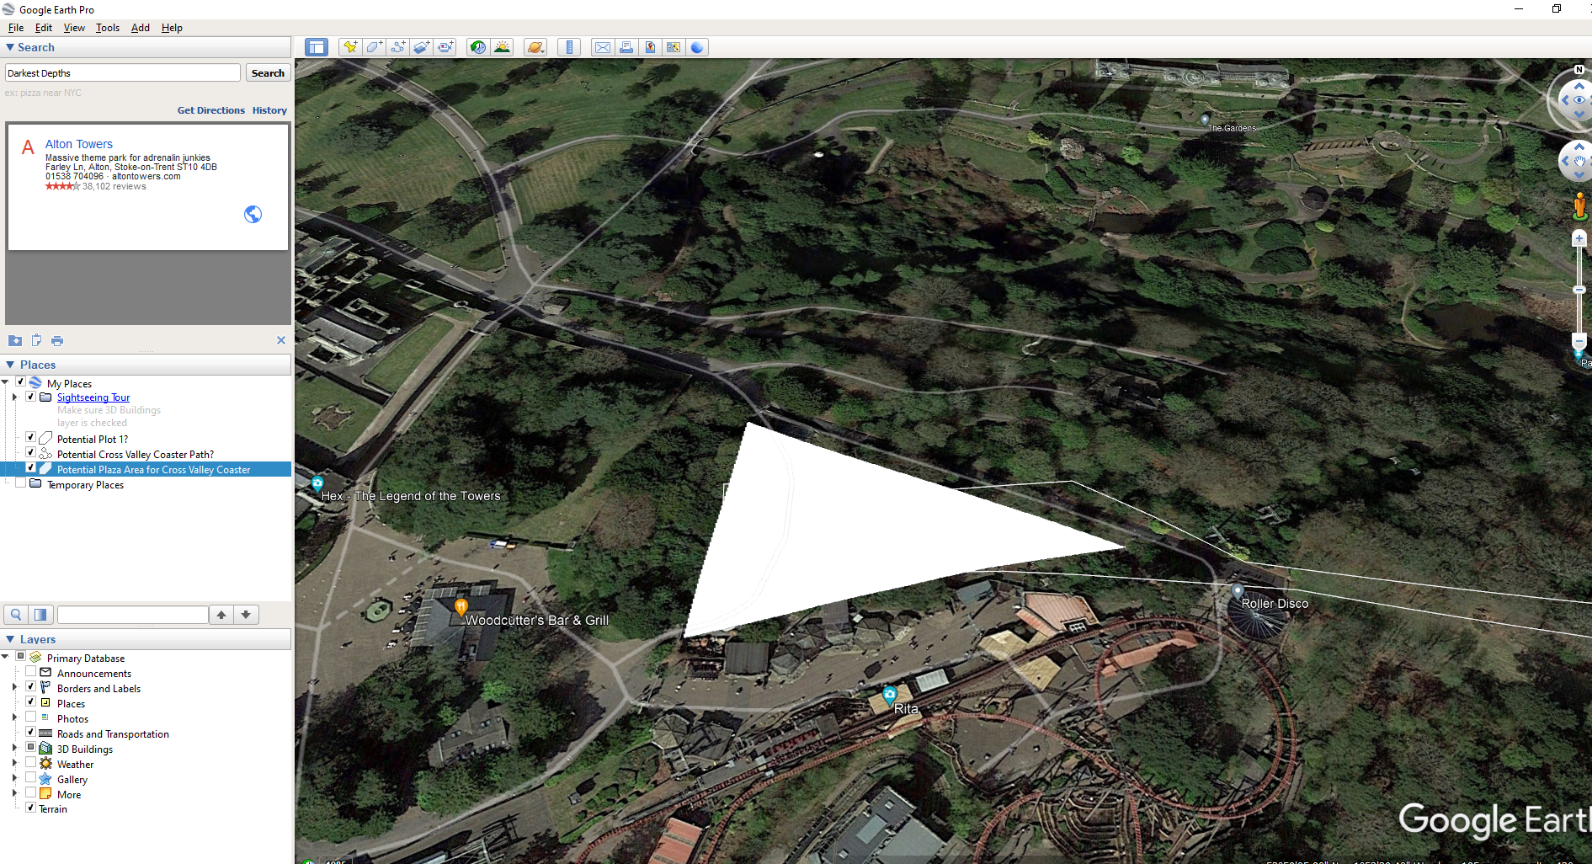Click the zoom in plus button
This screenshot has width=1592, height=864.
point(1579,239)
